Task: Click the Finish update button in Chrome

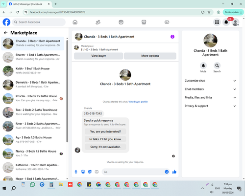Action: (233, 12)
